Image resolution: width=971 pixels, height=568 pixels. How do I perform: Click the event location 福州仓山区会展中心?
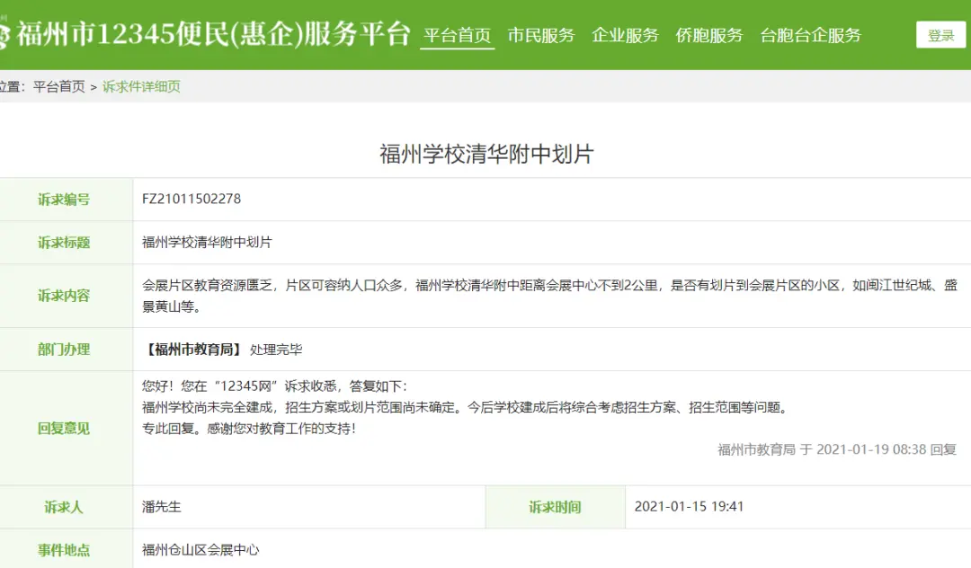(200, 549)
